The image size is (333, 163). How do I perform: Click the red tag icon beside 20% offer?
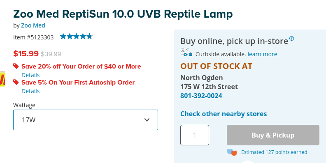click(x=16, y=66)
